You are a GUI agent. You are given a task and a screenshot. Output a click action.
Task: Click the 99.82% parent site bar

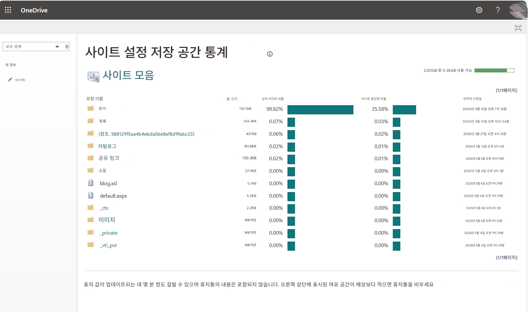320,110
